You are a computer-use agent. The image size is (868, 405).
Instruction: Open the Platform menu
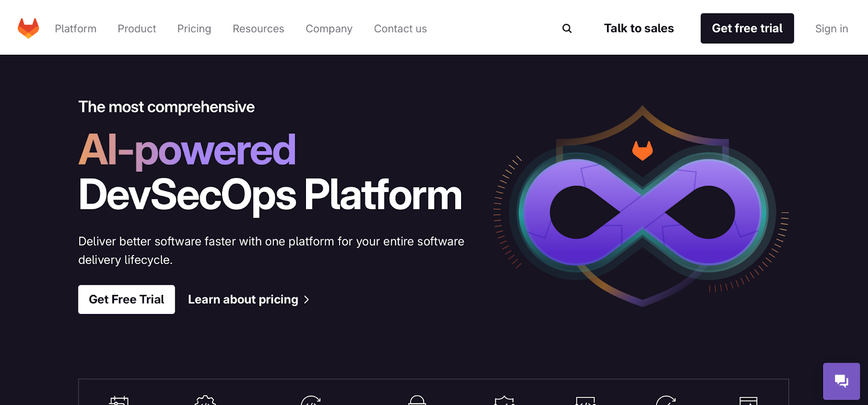[75, 29]
